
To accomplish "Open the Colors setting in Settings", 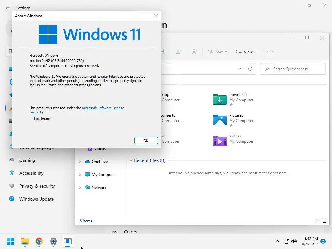I will click(x=130, y=232).
